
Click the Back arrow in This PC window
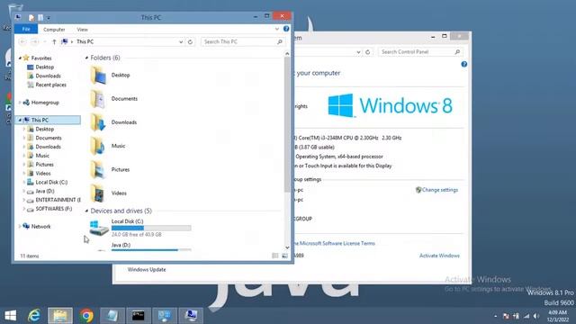click(x=22, y=42)
